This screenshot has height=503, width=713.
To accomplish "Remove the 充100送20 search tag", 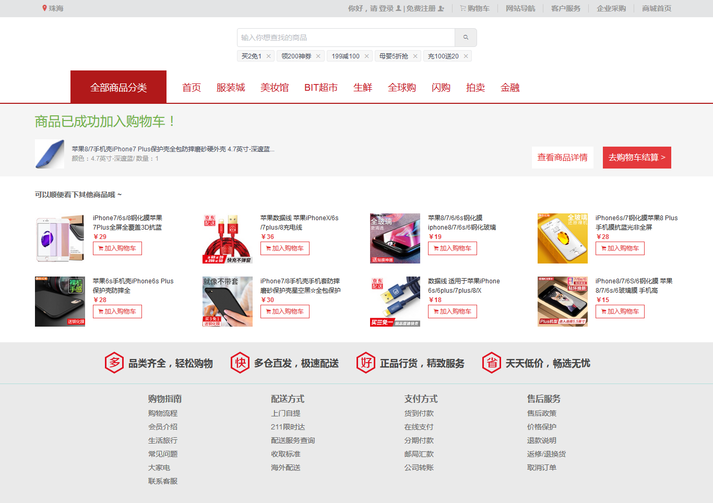I will [466, 56].
